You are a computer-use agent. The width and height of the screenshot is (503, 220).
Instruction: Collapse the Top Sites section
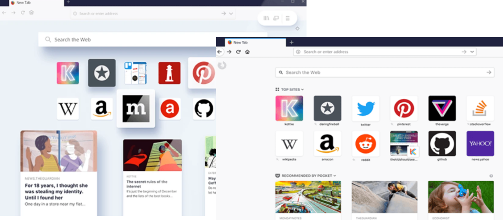coord(289,90)
